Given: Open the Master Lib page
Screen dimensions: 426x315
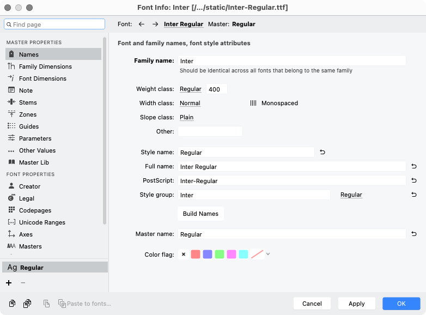Looking at the screenshot, I should (53, 162).
